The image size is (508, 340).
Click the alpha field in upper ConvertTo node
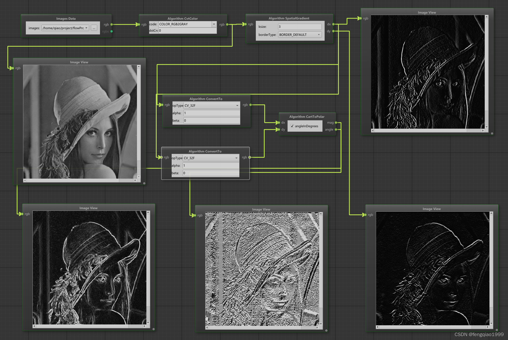click(x=212, y=113)
